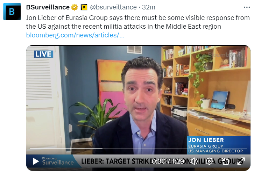Open video settings gear icon
This screenshot has height=173, width=254.
pos(209,161)
